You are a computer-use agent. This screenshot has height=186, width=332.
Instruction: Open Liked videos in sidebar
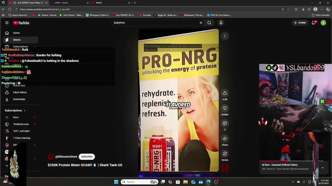click(x=20, y=92)
